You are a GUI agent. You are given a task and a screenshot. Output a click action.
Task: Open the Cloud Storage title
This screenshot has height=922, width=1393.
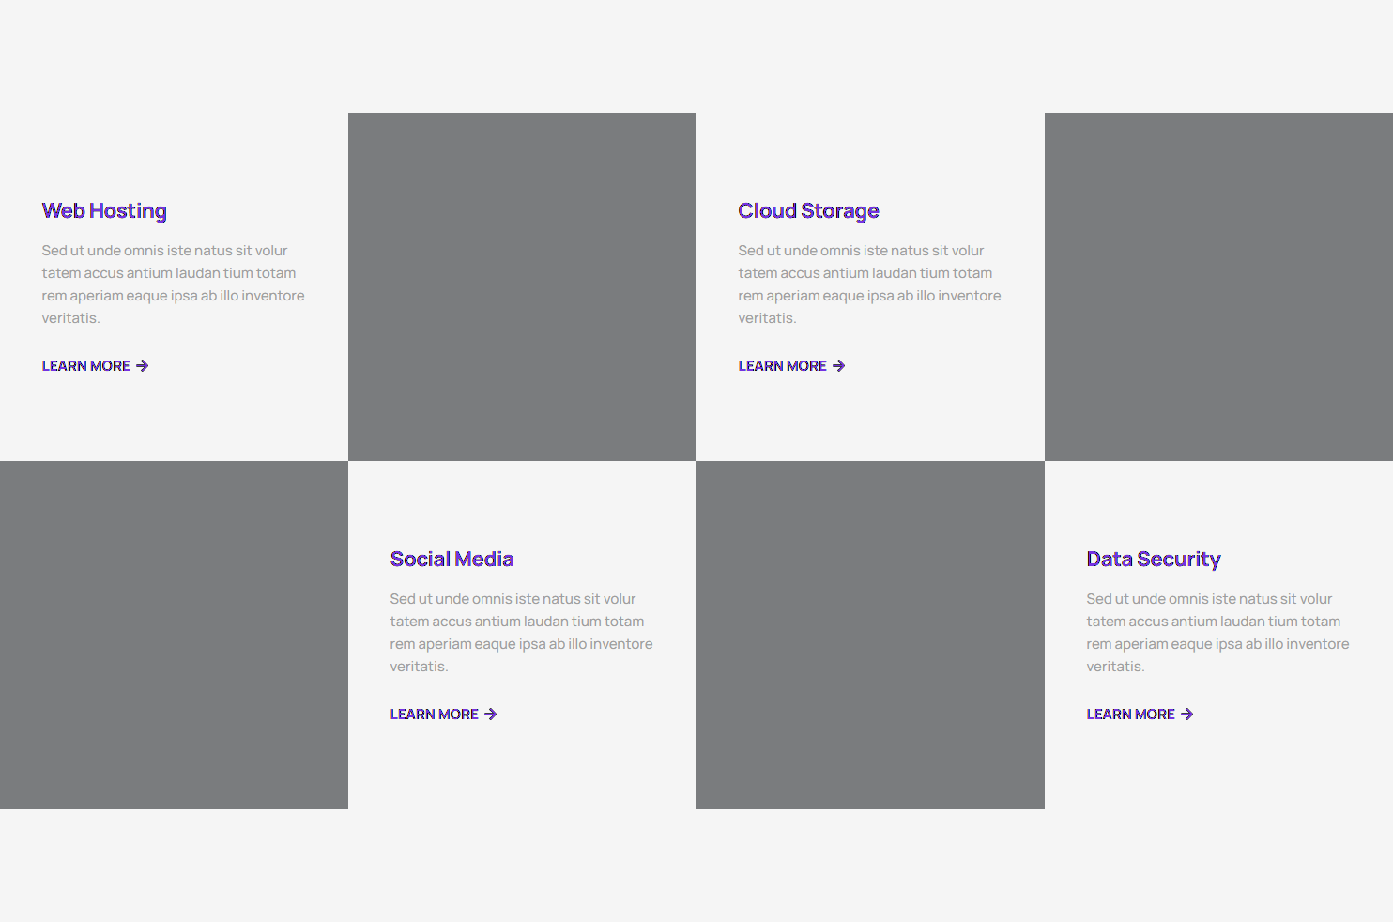click(x=808, y=211)
